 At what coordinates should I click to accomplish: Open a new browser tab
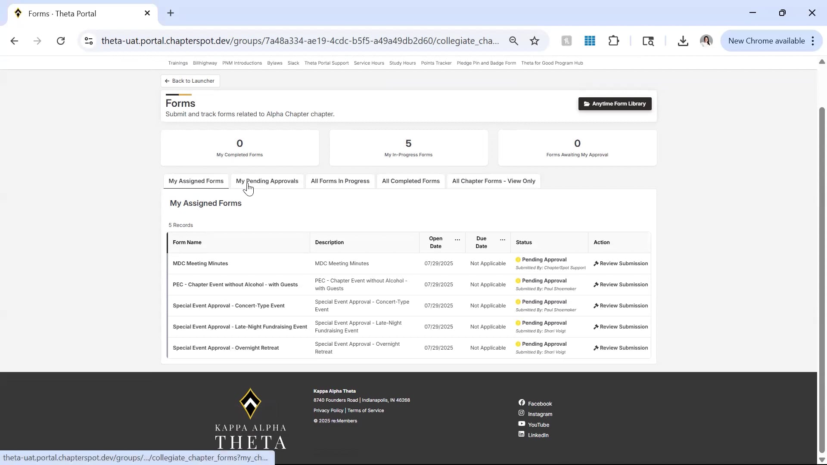171,13
